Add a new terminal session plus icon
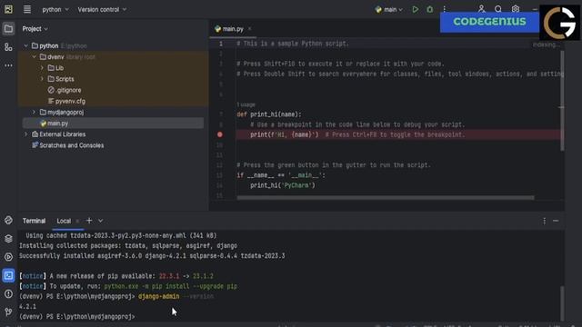 [89, 221]
